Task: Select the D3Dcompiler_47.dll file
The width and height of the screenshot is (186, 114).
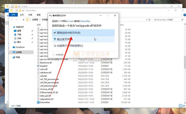Action: [49, 92]
